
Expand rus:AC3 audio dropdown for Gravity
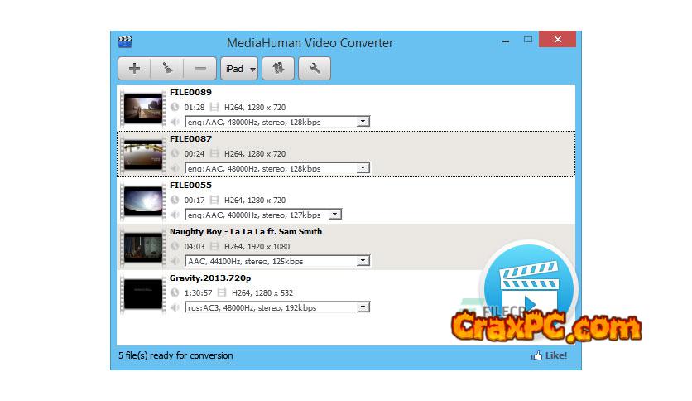pos(363,307)
